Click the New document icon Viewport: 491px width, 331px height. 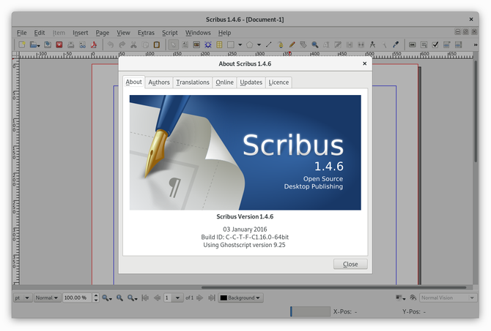[x=22, y=45]
